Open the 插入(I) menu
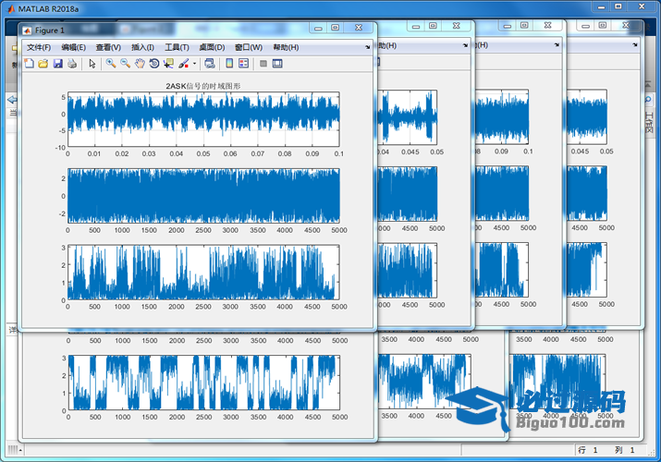 (x=142, y=47)
